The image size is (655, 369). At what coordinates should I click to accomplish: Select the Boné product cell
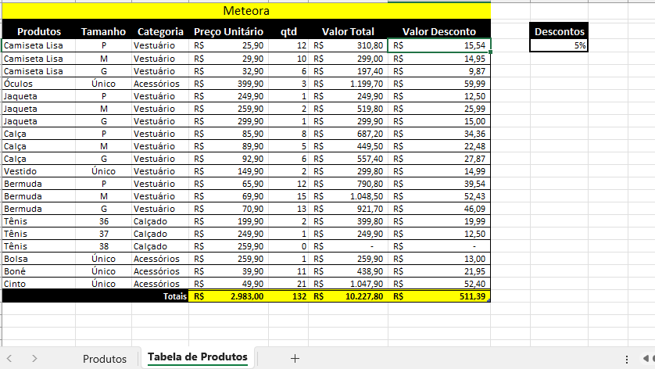[x=39, y=271]
